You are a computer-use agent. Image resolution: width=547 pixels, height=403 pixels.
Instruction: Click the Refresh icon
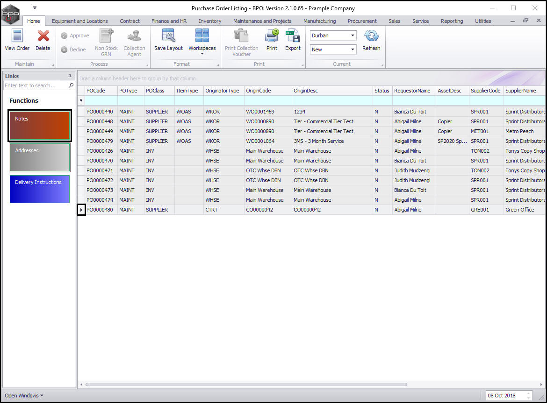pos(371,36)
